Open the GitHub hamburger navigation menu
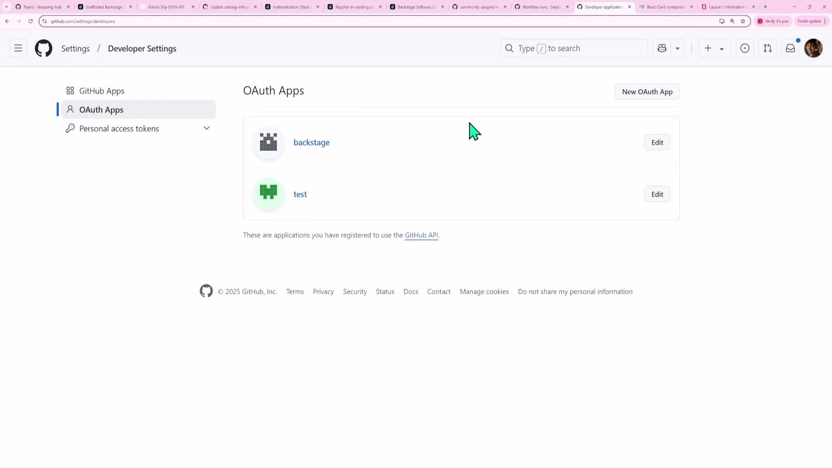832x468 pixels. pos(18,48)
